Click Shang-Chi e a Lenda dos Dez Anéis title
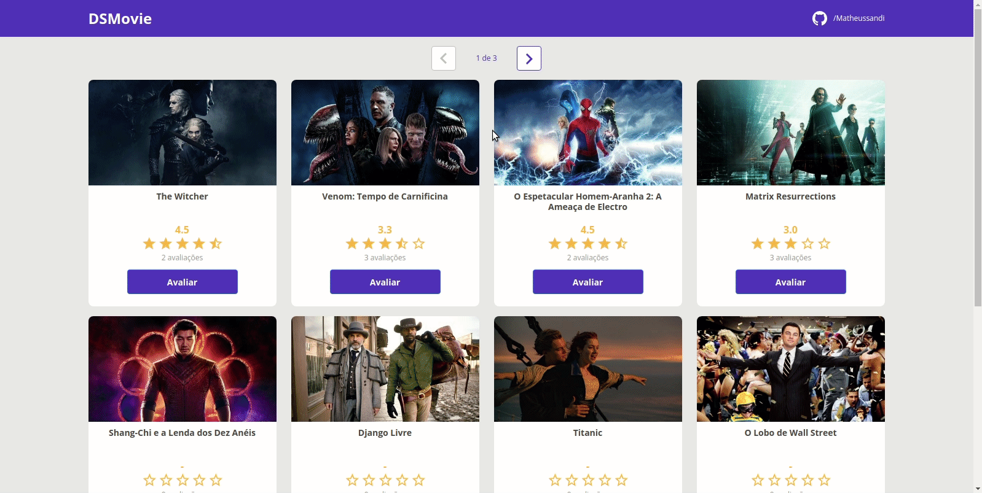 (x=183, y=433)
